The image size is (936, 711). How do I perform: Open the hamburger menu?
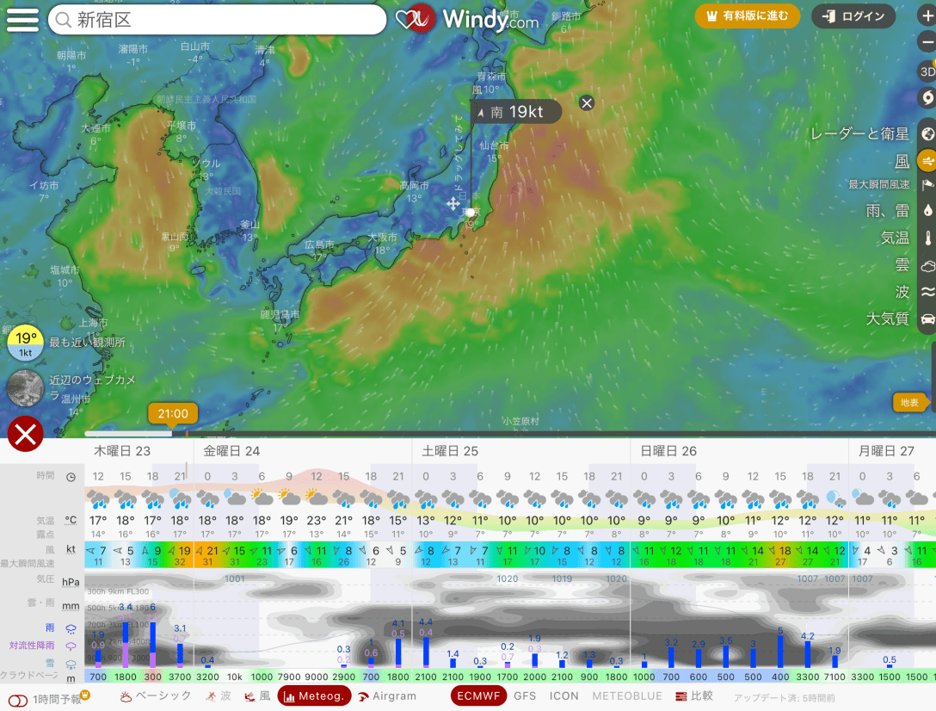(x=23, y=20)
